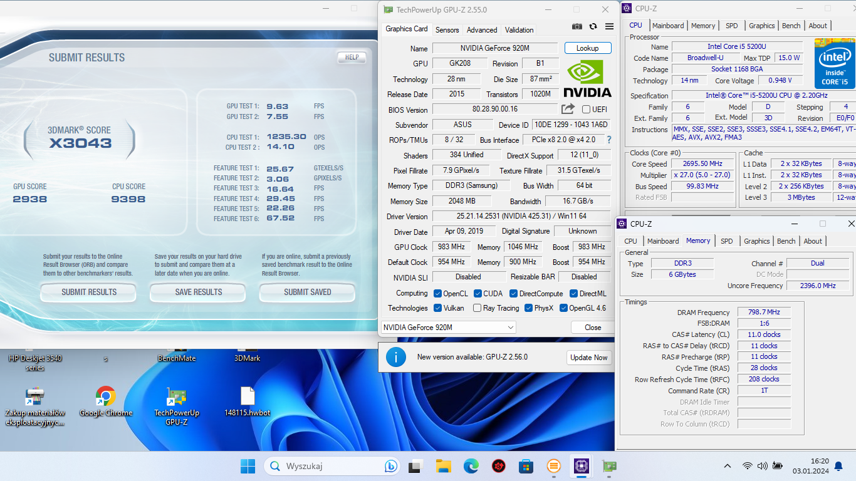Click the volume speaker tray icon
The width and height of the screenshot is (856, 481).
pyautogui.click(x=762, y=466)
